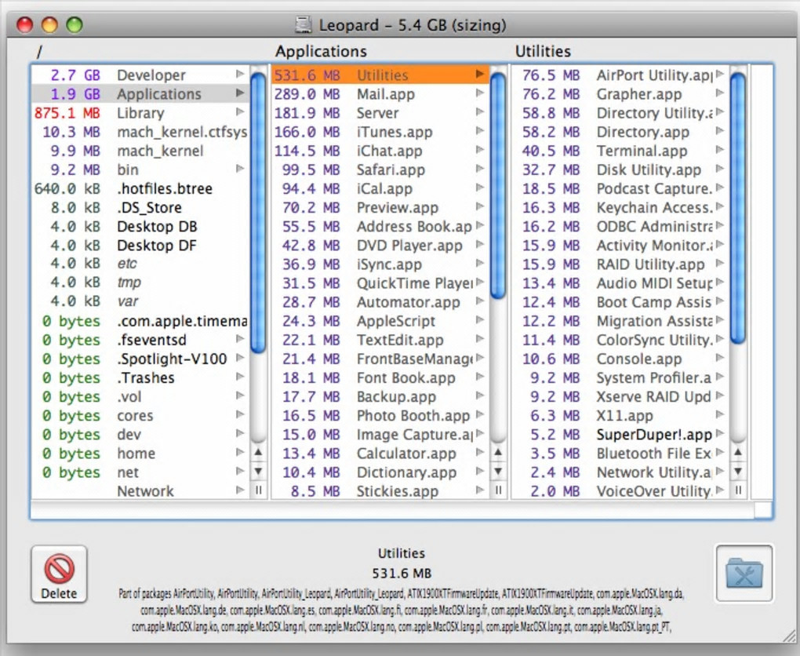
Task: Select iTunes.app in the list
Action: click(394, 132)
